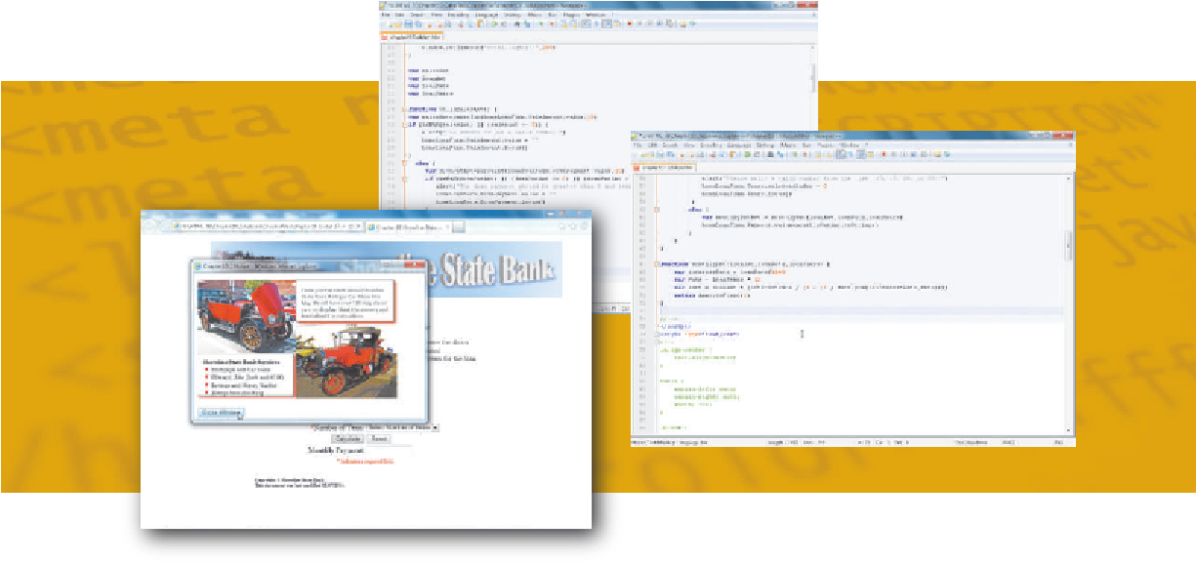Click Replace icon in top Notepad++ toolbar

point(527,23)
